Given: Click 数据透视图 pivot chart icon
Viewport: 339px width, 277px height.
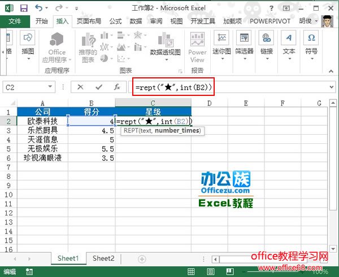Looking at the screenshot, I should click(x=165, y=40).
